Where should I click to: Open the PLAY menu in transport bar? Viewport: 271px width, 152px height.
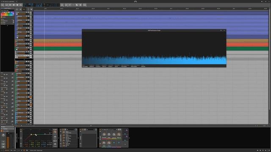coord(7,5)
